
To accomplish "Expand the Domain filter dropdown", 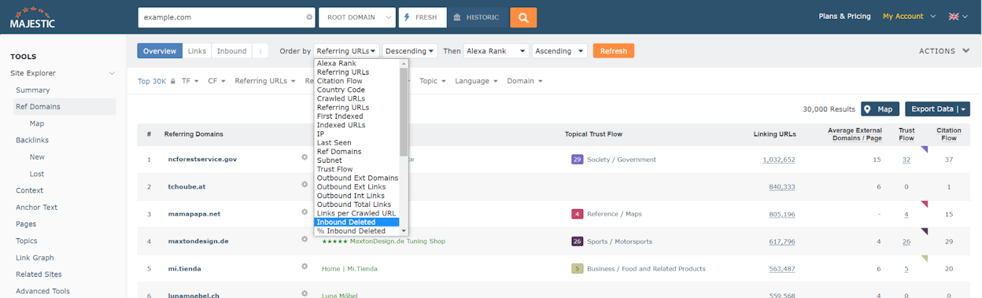I will coord(525,81).
